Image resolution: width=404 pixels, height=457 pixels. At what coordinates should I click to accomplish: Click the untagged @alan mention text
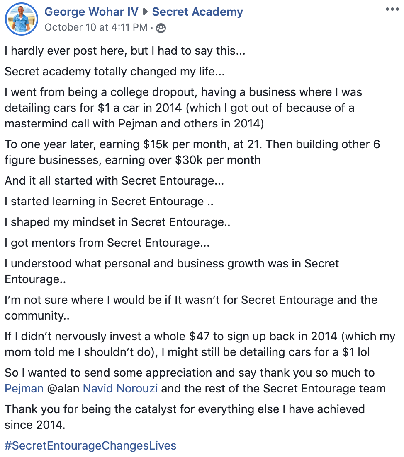(63, 389)
